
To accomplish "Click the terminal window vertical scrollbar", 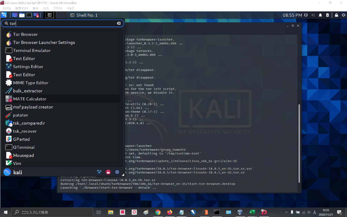I will (299, 143).
